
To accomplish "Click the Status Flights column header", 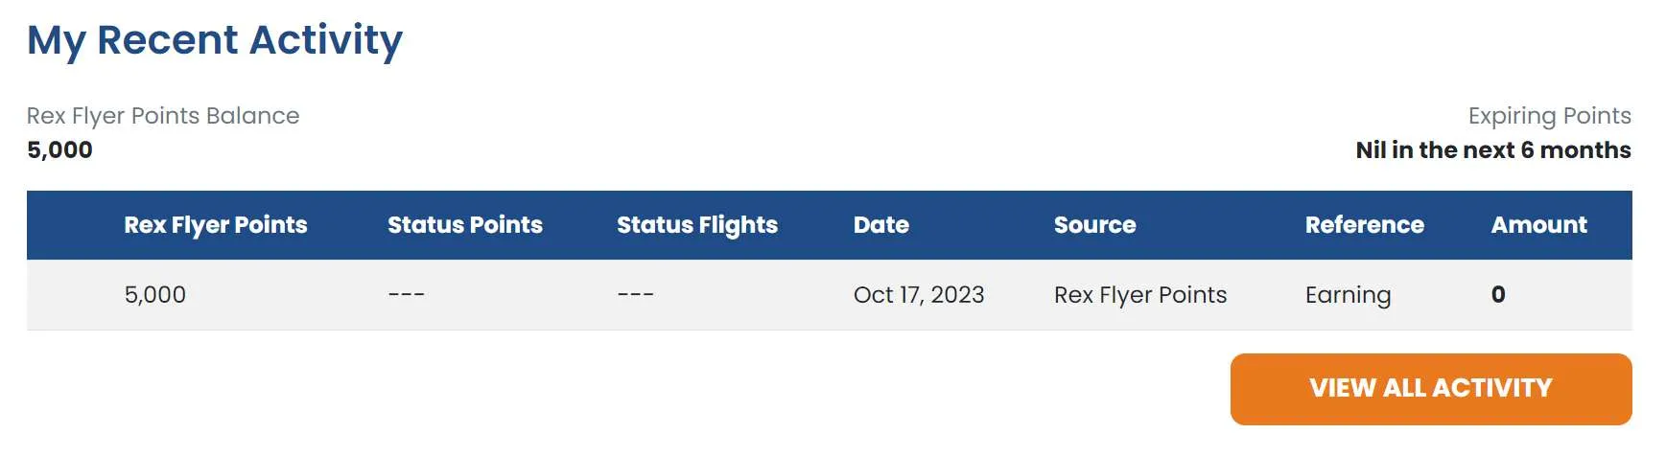I will pyautogui.click(x=697, y=225).
